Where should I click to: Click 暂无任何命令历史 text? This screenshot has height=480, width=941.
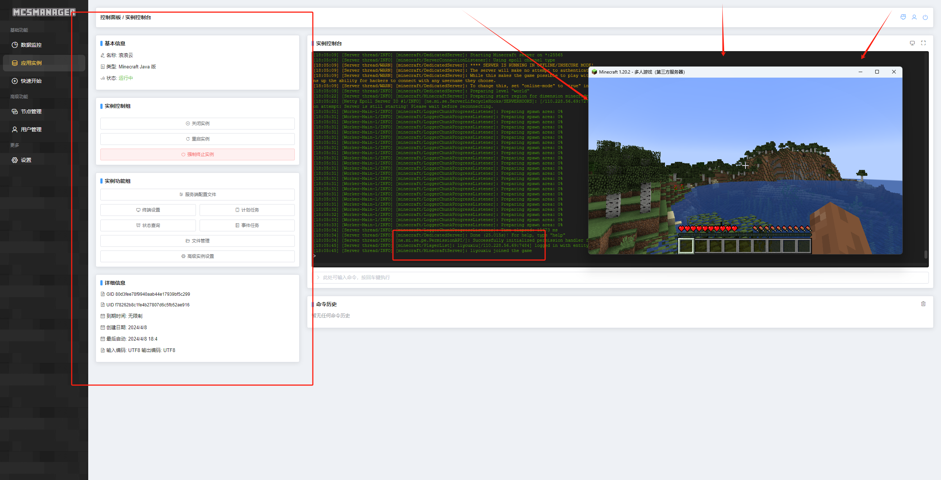331,316
